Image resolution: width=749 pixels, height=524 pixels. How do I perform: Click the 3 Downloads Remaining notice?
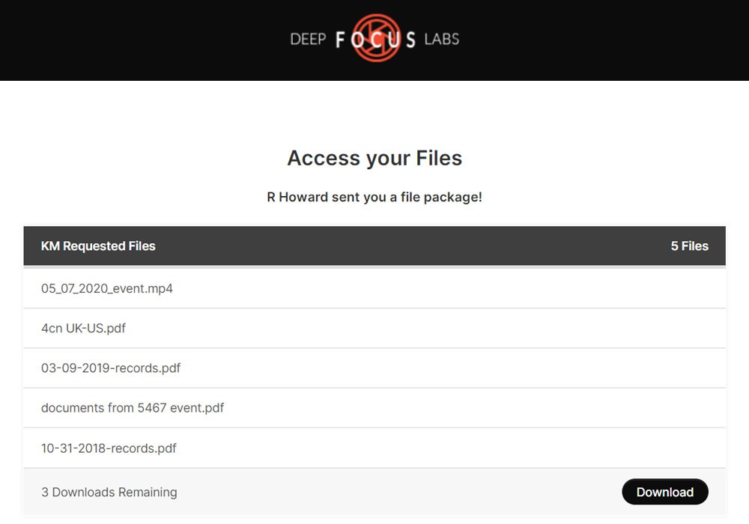click(109, 492)
